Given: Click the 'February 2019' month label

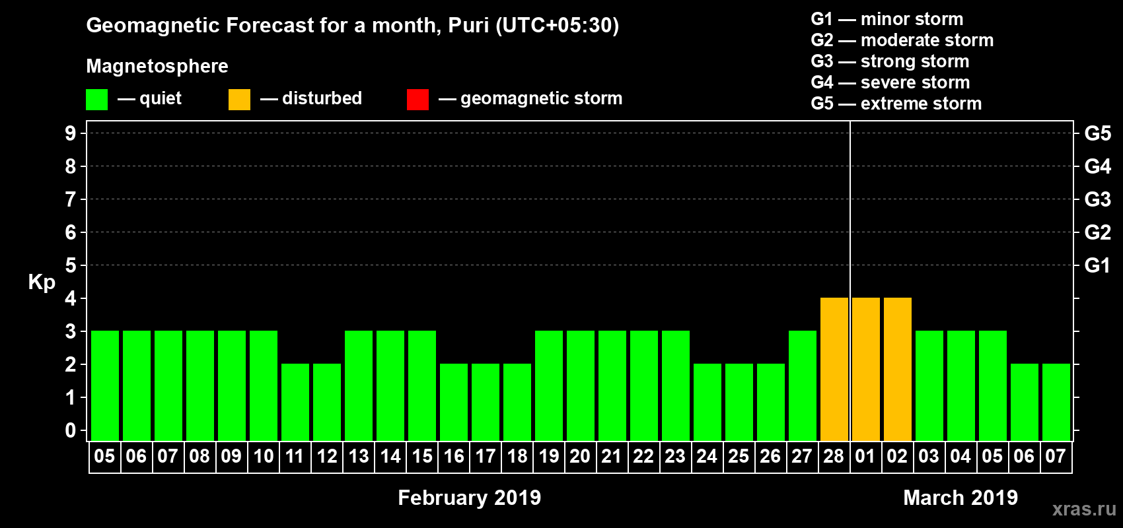Looking at the screenshot, I should click(470, 498).
